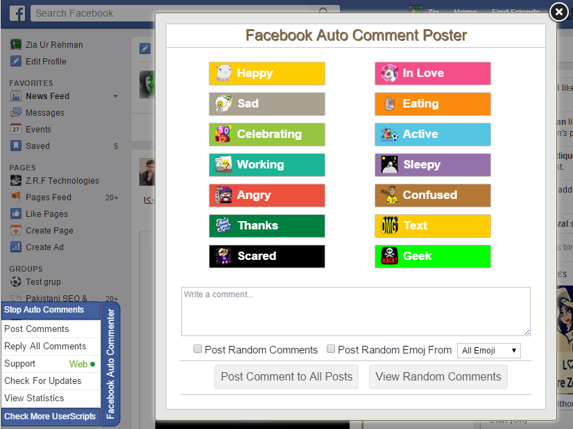
Task: Choose the black Scared mood button
Action: 267,256
